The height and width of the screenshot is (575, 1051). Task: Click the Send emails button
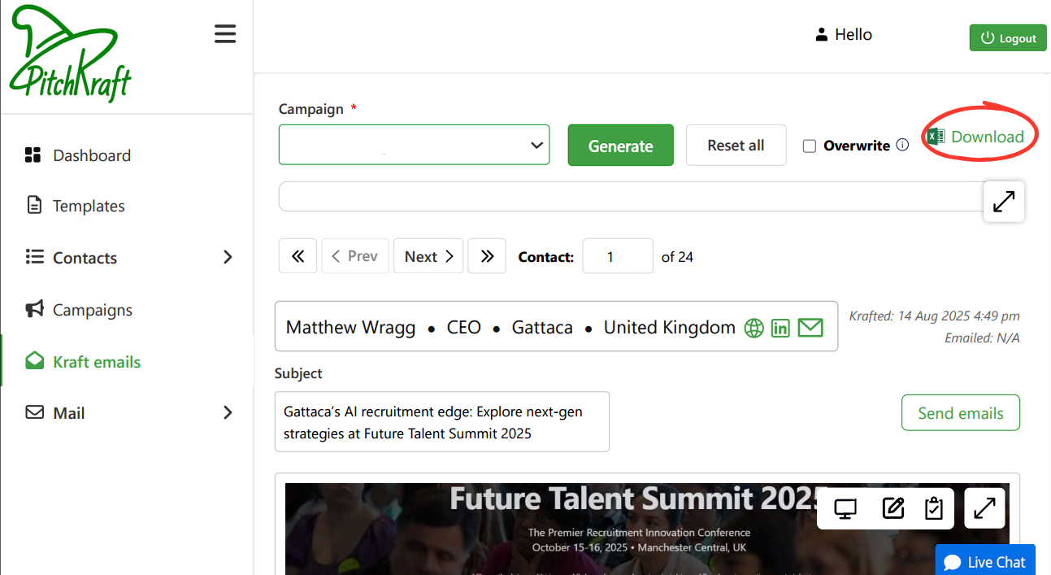960,413
